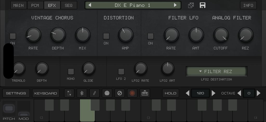Click the tempo value 120 field
266x122 pixels.
200,93
